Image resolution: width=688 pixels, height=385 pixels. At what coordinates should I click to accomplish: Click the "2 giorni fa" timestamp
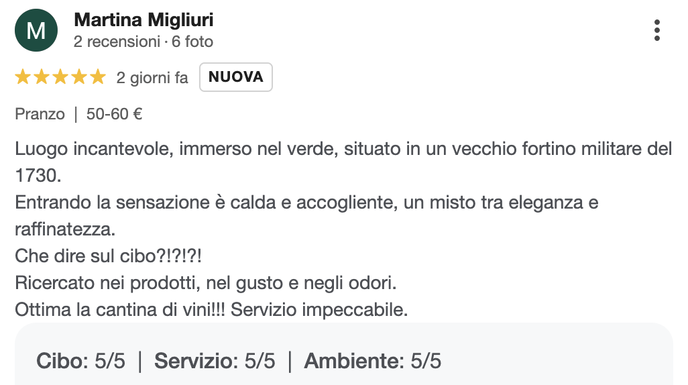pos(152,78)
